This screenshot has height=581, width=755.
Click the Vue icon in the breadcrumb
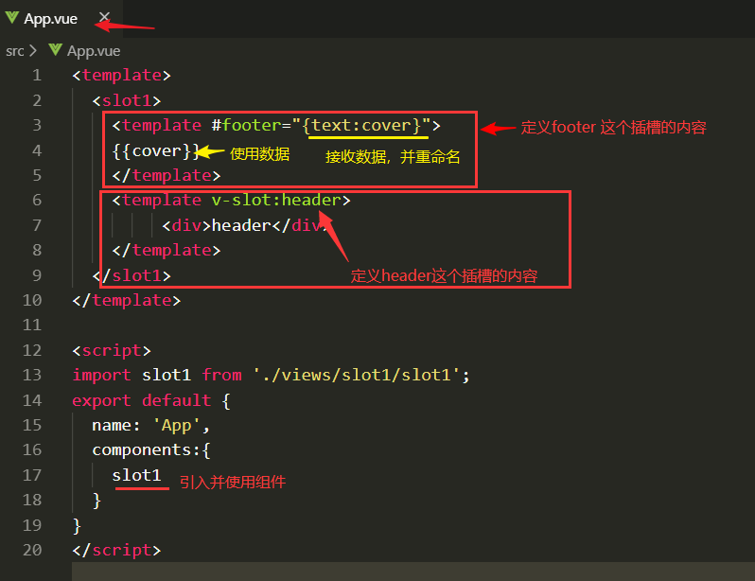(x=56, y=50)
